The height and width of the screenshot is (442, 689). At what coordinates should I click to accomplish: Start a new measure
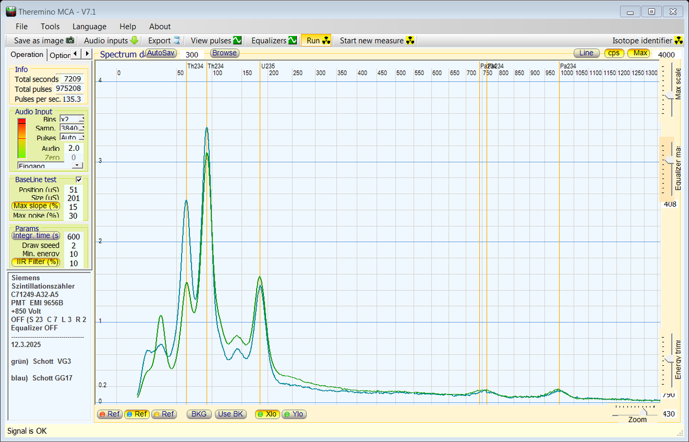click(377, 40)
